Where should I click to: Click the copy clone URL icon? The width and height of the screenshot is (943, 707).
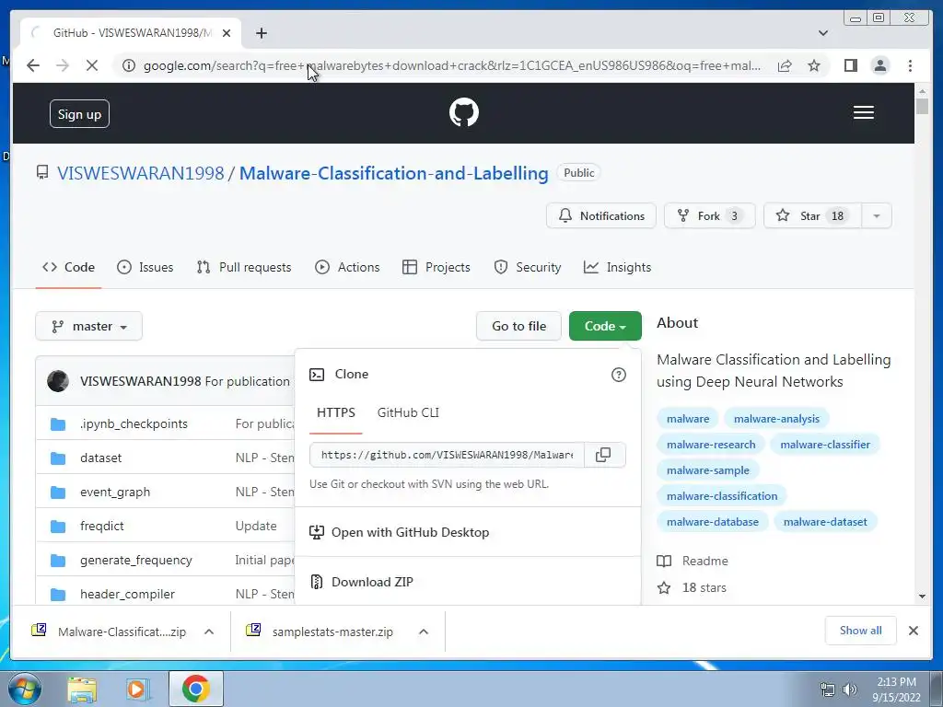[603, 455]
